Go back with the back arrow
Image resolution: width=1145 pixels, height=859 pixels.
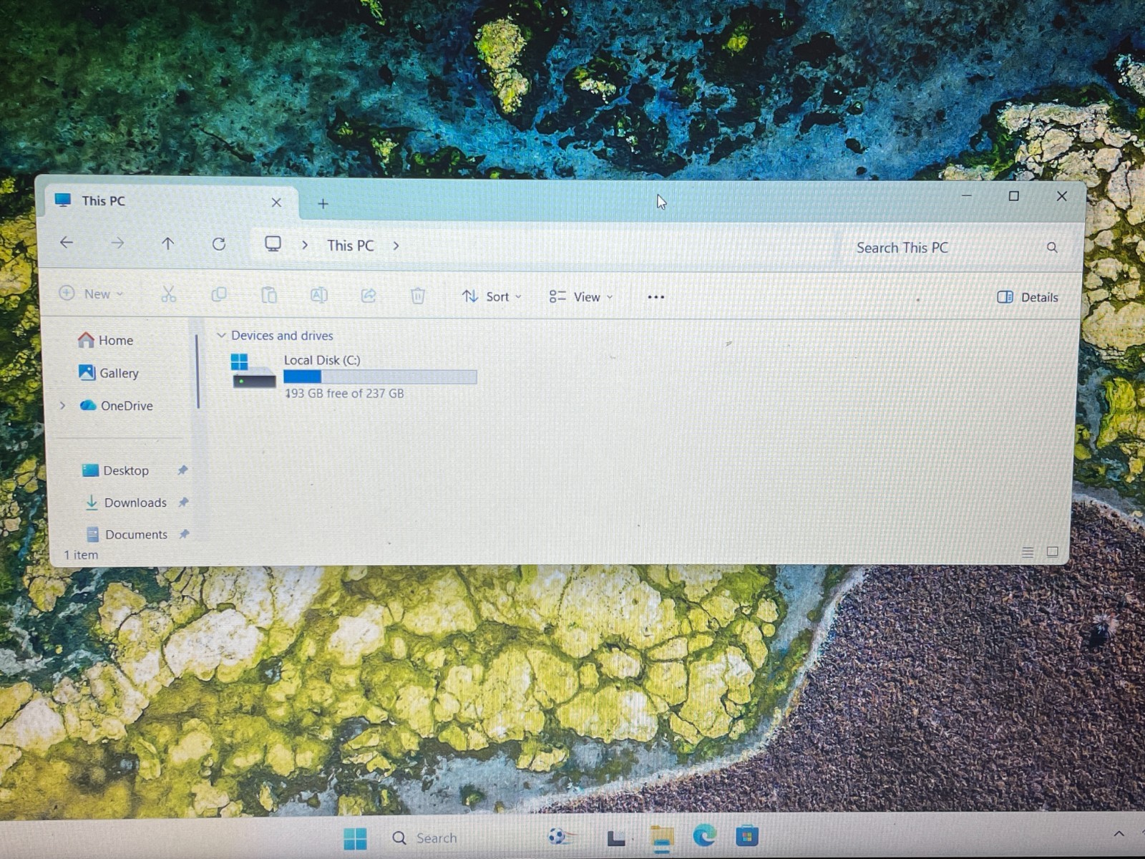(67, 243)
